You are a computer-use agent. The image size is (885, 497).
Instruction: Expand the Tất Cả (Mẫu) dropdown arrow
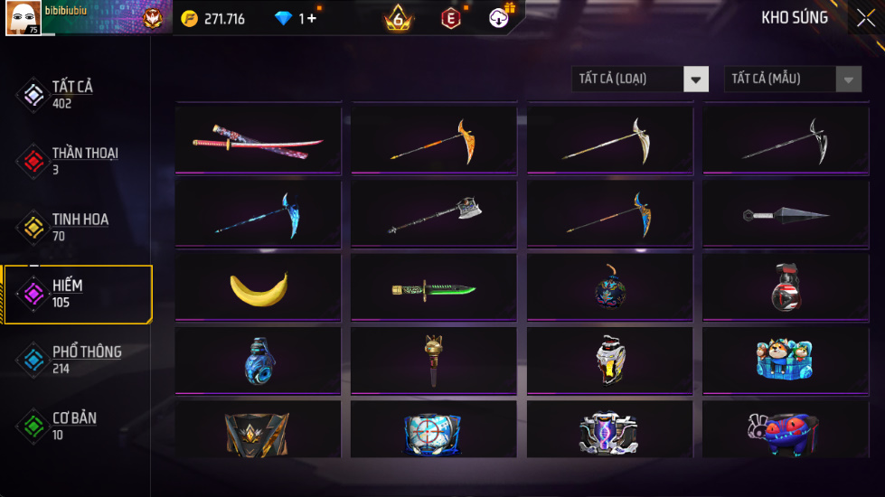click(848, 79)
